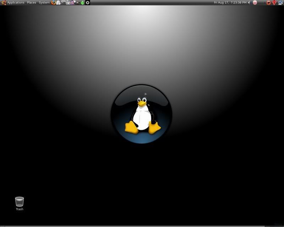Open the home folder launcher icon
284x227 pixels.
(68, 2)
